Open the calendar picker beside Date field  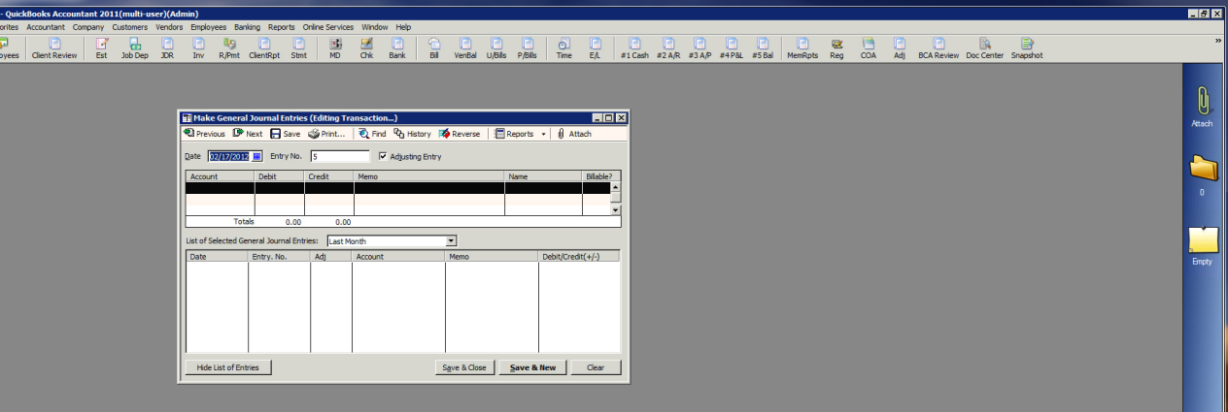(x=257, y=156)
